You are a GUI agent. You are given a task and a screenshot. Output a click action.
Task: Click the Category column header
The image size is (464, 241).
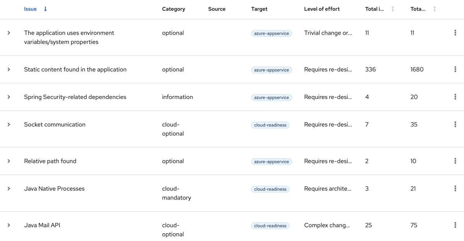pyautogui.click(x=174, y=9)
